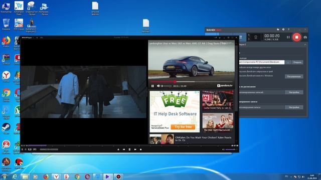Click the Открыть button in Bandicam
Image resolution: width=321 pixels, height=180 pixels.
click(x=297, y=62)
